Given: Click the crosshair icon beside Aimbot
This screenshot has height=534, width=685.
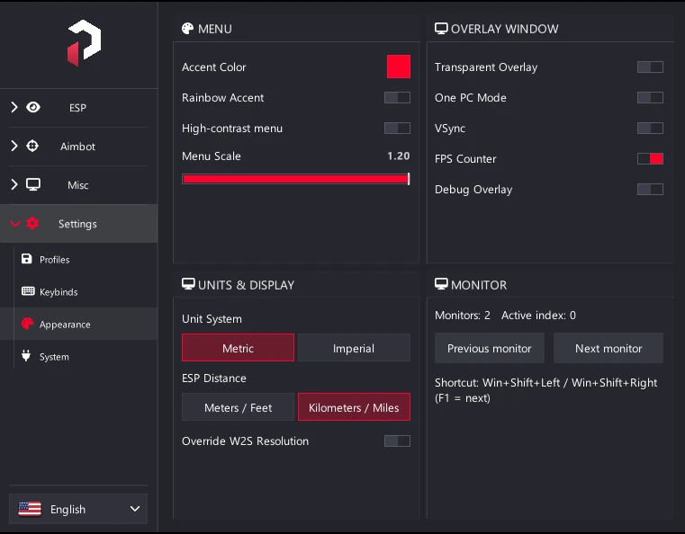Looking at the screenshot, I should pyautogui.click(x=32, y=146).
